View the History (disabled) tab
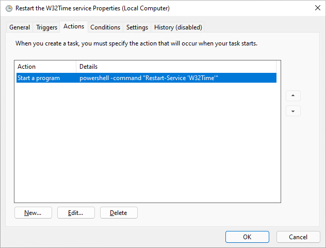Viewport: 326px width, 248px height. [x=178, y=27]
